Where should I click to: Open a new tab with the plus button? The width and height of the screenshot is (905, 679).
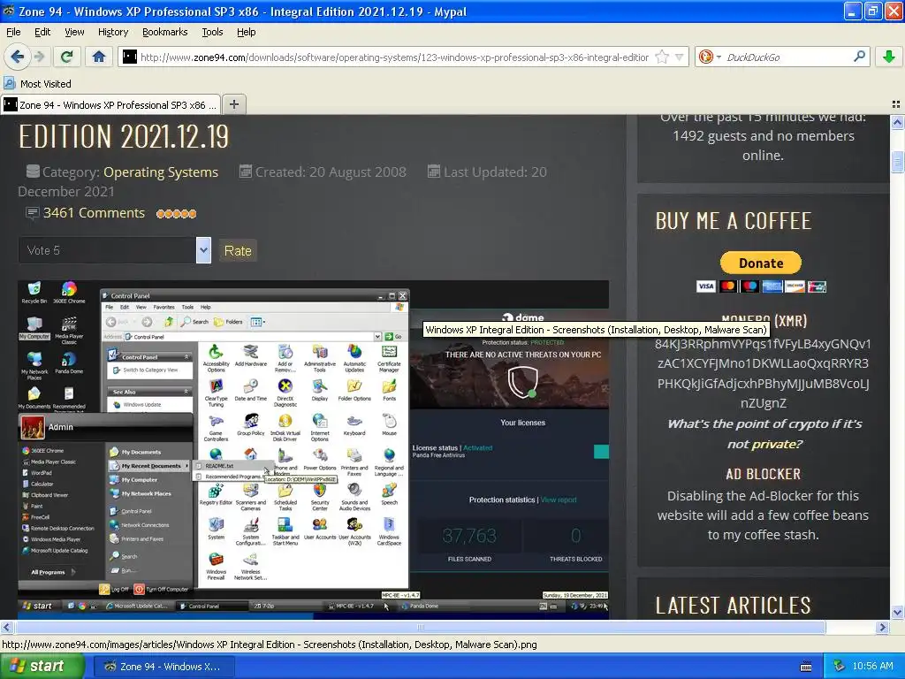tap(233, 104)
